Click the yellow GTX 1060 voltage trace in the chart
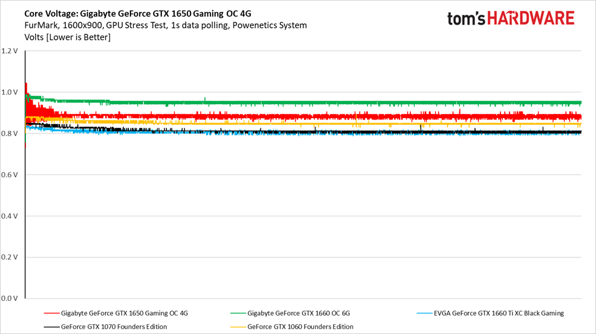The width and height of the screenshot is (596, 334). (x=304, y=123)
